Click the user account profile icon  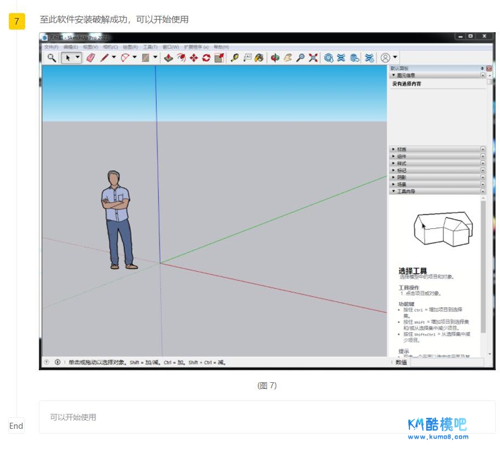[x=385, y=58]
